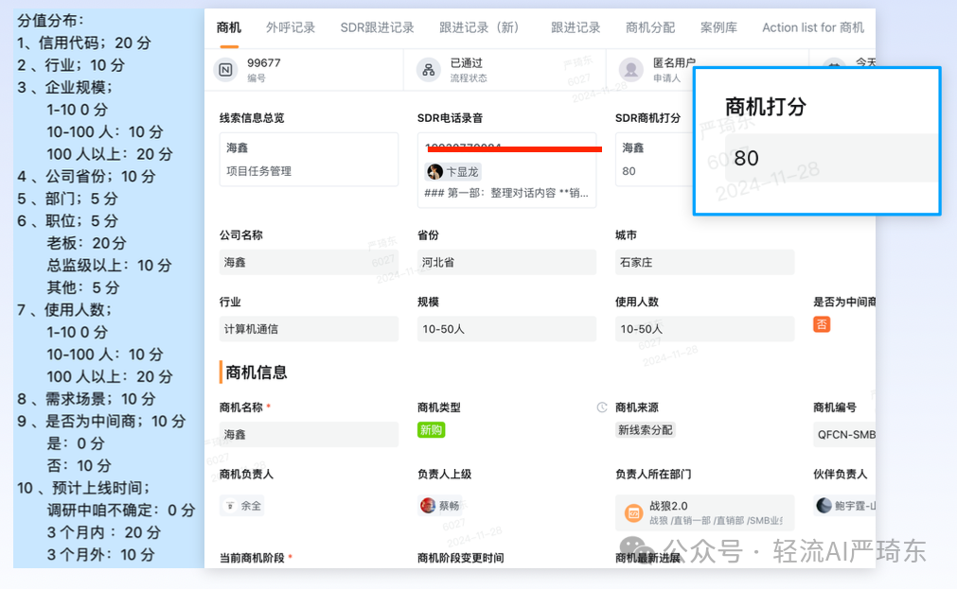This screenshot has height=589, width=957.
Task: Click the 蔡畅 supervisor avatar
Action: pyautogui.click(x=428, y=506)
